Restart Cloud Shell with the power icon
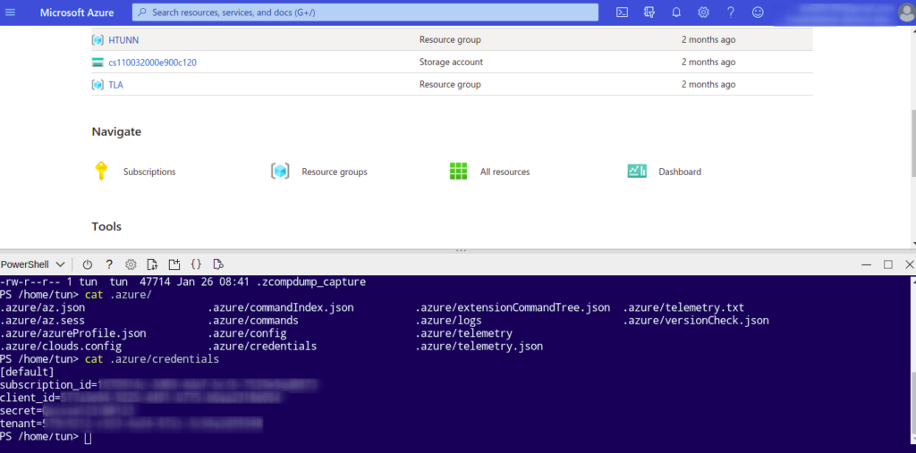Image resolution: width=916 pixels, height=453 pixels. point(87,264)
